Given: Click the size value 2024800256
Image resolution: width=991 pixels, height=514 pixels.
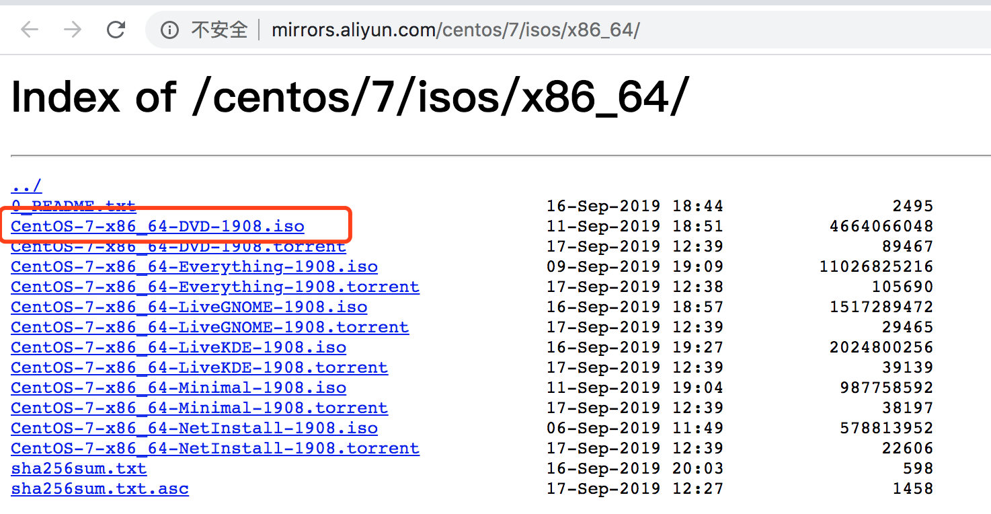Looking at the screenshot, I should 881,347.
